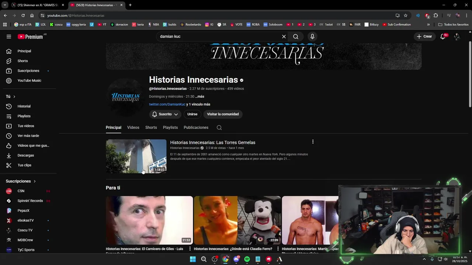
Task: Switch to the Videos channel tab
Action: 133,127
